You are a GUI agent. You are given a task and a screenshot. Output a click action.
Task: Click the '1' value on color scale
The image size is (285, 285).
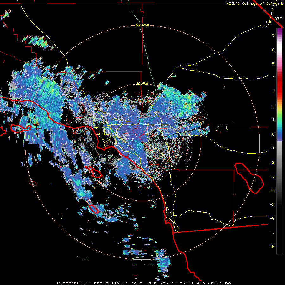coord(273,120)
